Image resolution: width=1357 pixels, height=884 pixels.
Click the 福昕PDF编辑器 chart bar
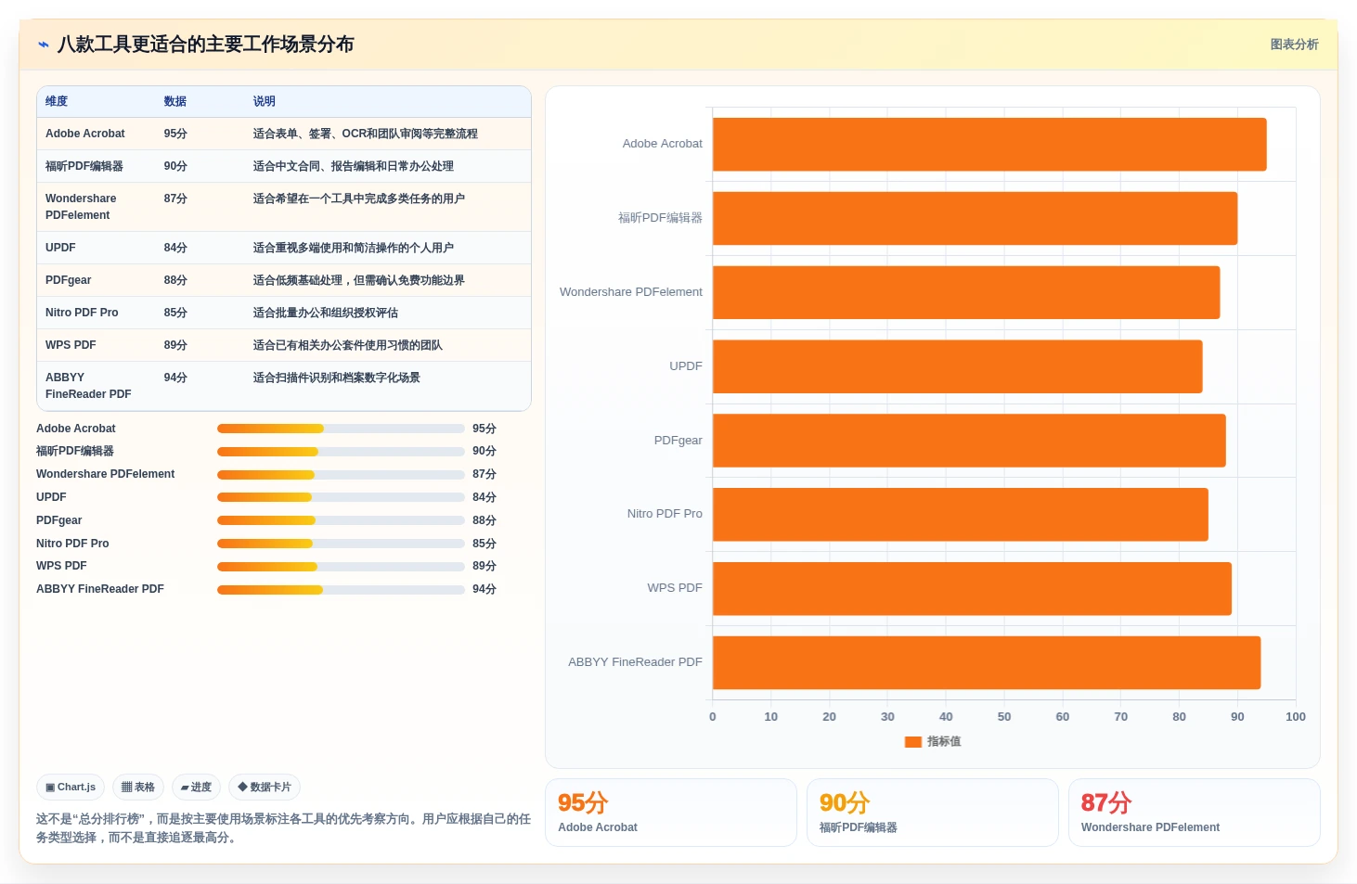(x=975, y=218)
